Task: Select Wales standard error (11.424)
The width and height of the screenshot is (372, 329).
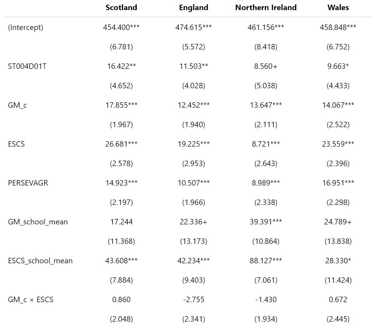Action: click(338, 280)
